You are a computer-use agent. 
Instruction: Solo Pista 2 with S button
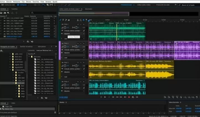click(x=81, y=43)
